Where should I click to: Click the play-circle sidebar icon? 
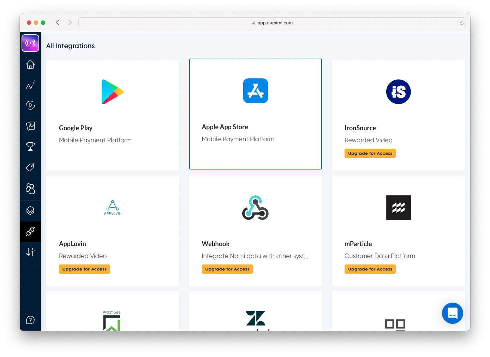coord(30,105)
